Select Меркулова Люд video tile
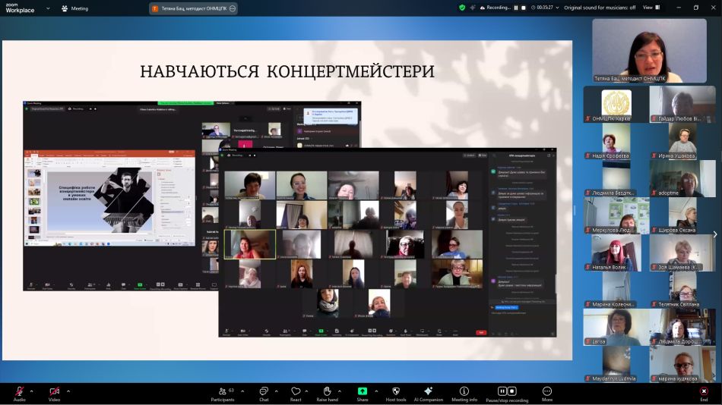 616,215
